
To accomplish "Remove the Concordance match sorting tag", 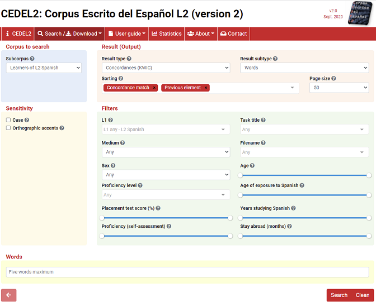I will pos(154,88).
